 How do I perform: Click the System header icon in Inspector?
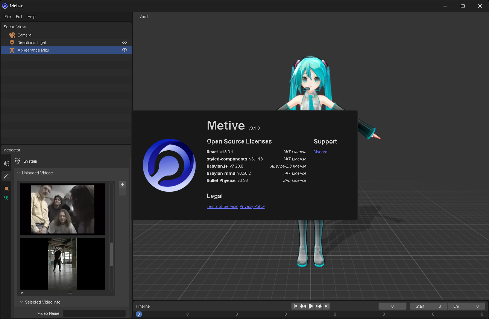(x=18, y=161)
